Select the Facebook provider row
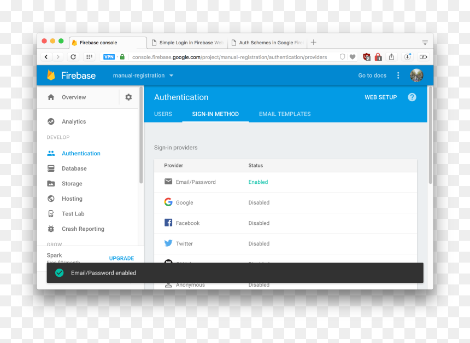The height and width of the screenshot is (343, 470). 285,223
